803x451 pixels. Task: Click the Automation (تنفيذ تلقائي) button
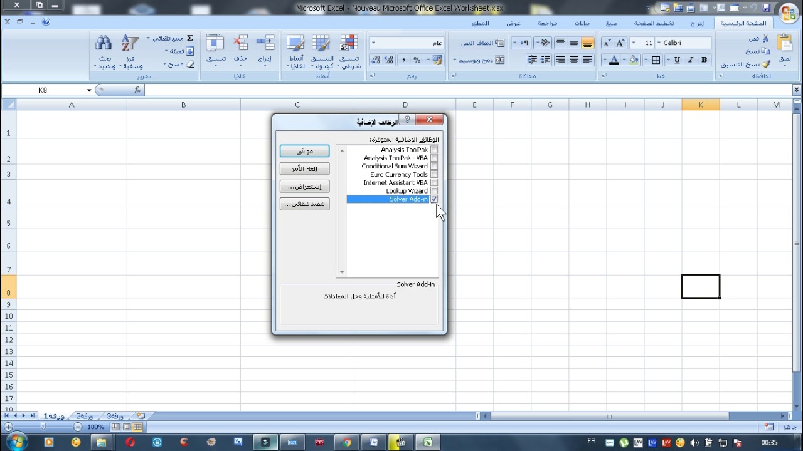[304, 204]
